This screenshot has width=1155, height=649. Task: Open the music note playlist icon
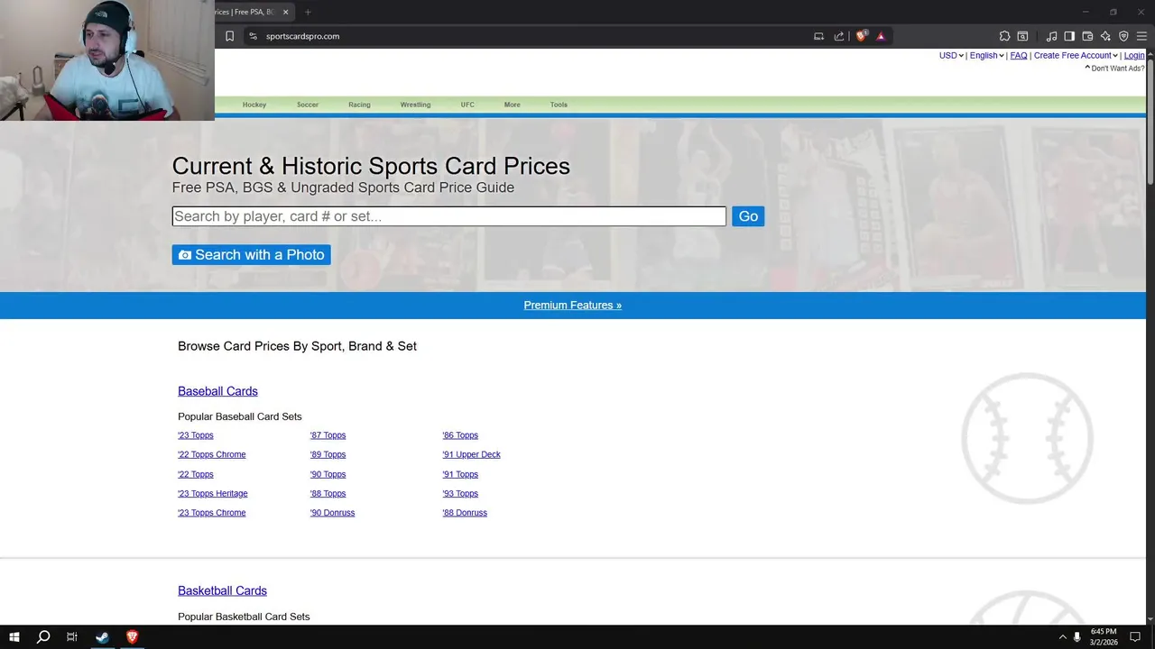coord(1051,36)
